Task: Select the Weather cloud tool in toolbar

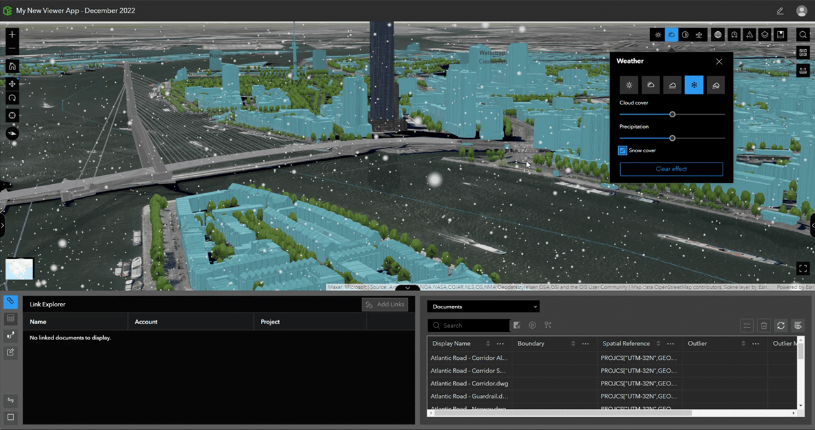Action: pos(672,34)
